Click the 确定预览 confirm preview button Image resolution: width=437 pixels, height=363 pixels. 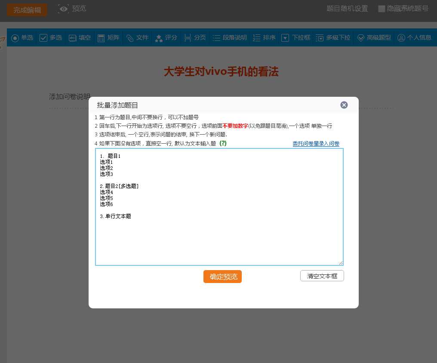point(222,277)
